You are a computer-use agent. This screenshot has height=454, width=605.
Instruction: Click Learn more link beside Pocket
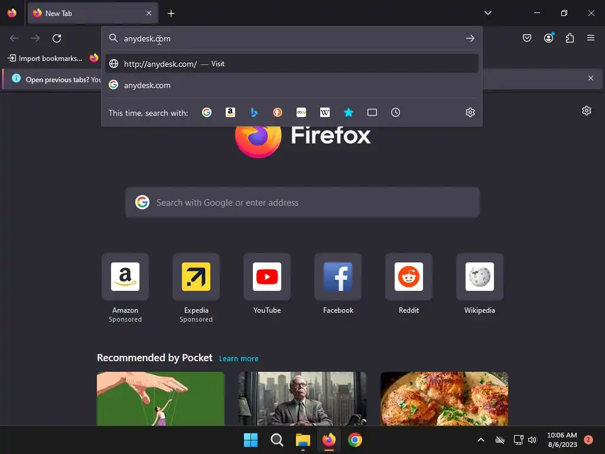click(239, 358)
